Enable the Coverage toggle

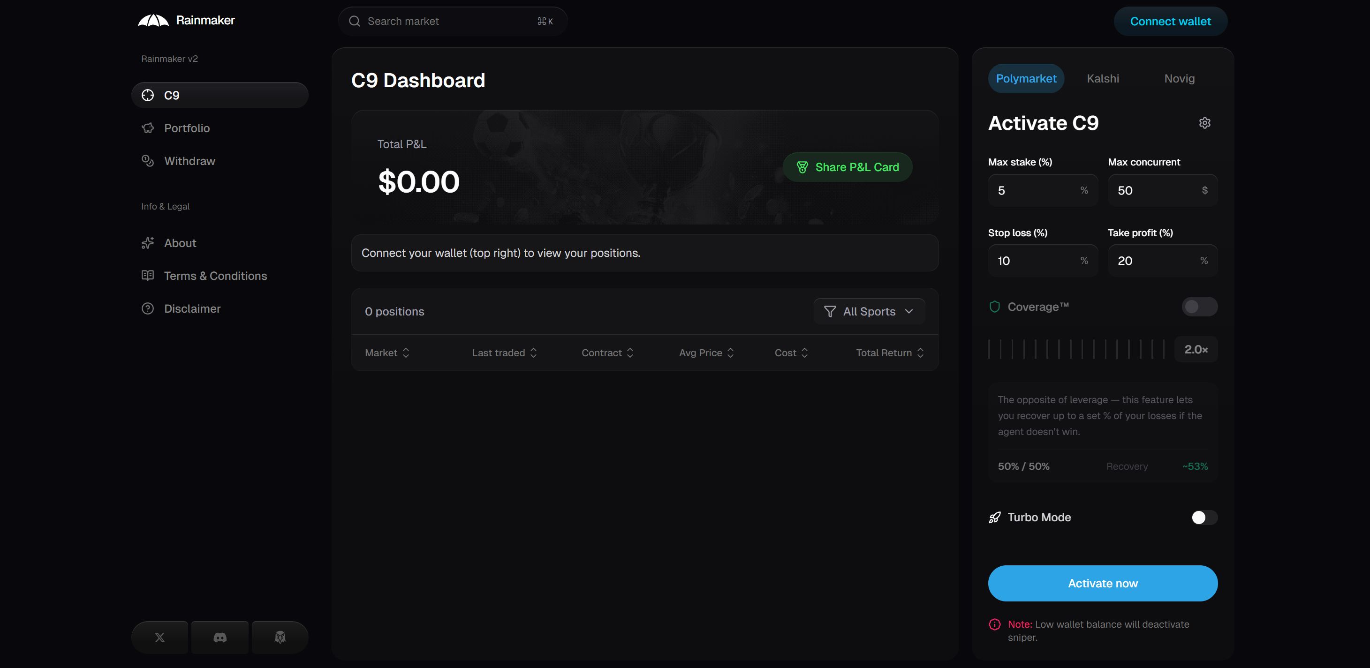pyautogui.click(x=1199, y=307)
